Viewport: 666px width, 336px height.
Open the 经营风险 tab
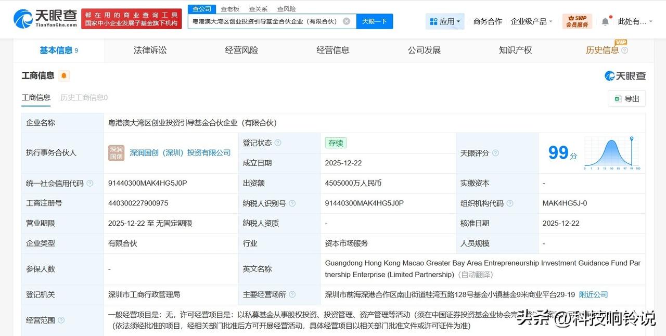point(241,50)
